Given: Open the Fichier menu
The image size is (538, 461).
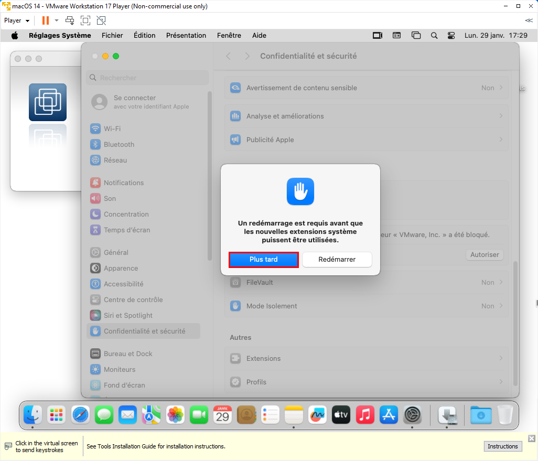Looking at the screenshot, I should point(112,35).
